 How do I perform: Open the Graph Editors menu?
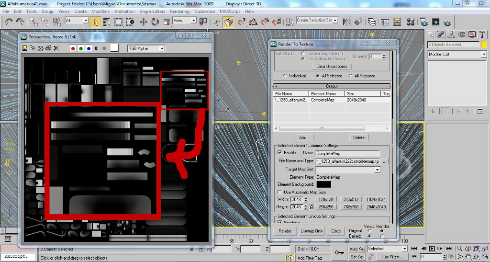coord(152,11)
